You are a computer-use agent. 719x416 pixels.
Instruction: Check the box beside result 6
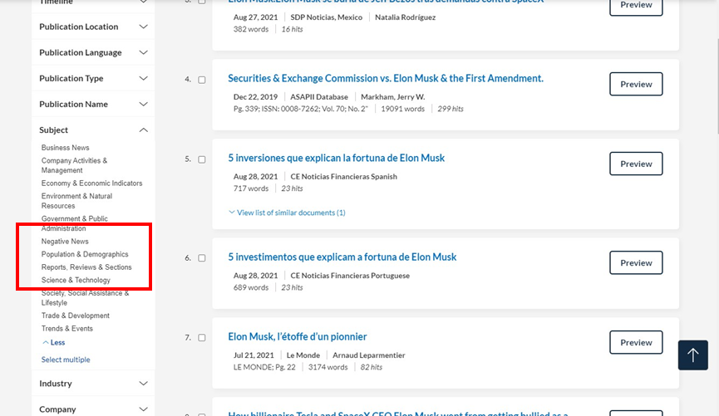coord(202,258)
